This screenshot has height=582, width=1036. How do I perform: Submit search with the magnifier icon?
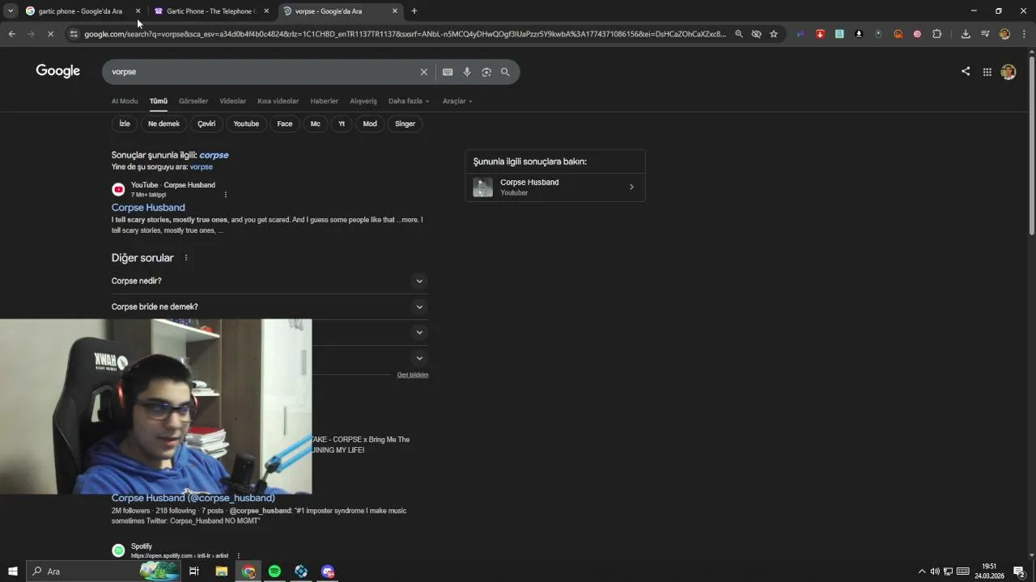pyautogui.click(x=505, y=72)
